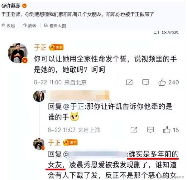Open @许荔莎 profile link

point(11,6)
